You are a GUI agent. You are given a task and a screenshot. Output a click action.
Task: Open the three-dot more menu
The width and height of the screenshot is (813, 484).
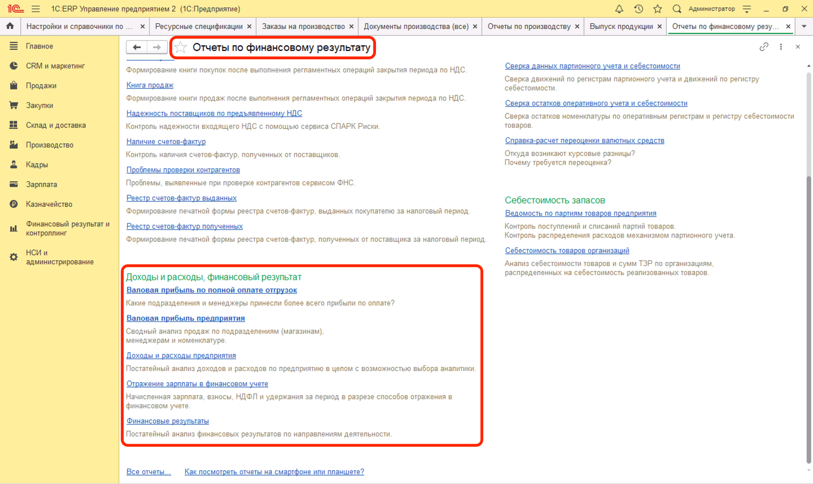[x=781, y=47]
